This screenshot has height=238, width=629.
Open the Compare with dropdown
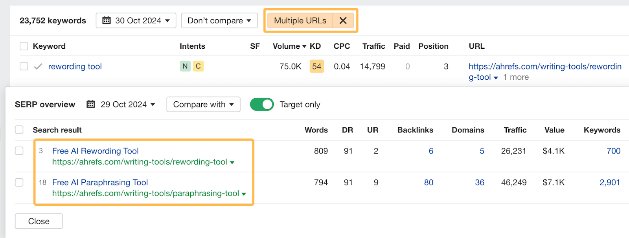point(203,104)
